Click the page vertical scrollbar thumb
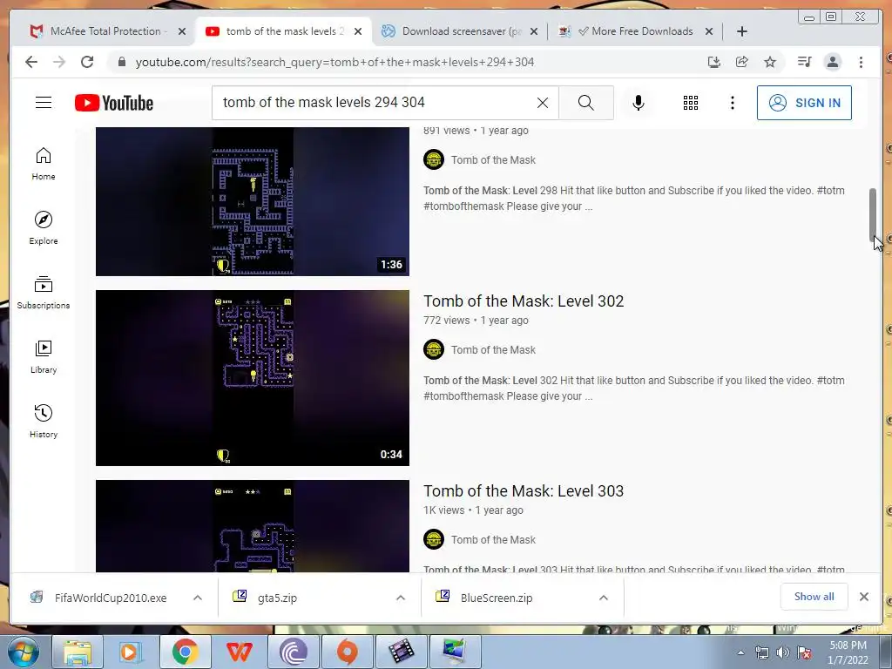 tap(873, 214)
